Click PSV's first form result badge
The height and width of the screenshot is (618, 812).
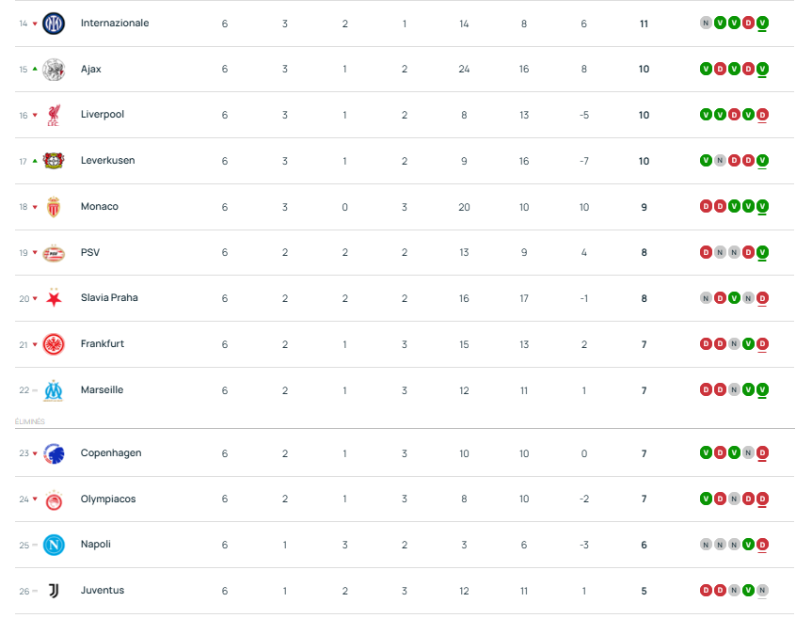(706, 252)
